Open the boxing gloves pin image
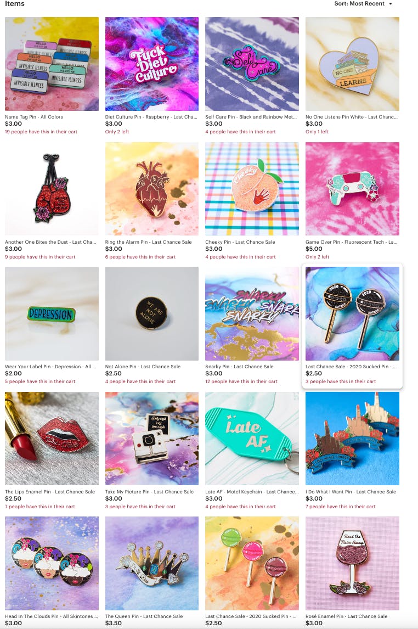Screen dimensions: 418x629 click(52, 189)
